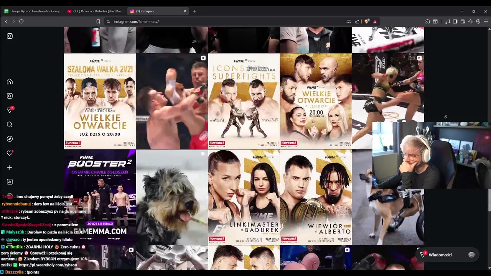This screenshot has height=276, width=491.
Task: Click Bazzzylla username in chat
Action: point(15,272)
